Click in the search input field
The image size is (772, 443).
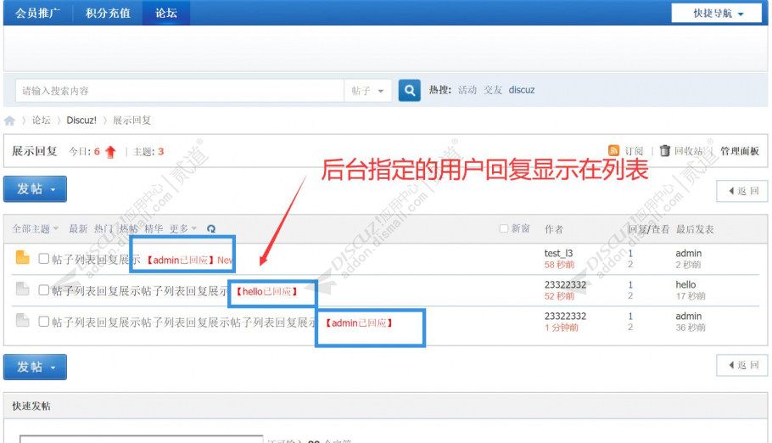coord(180,91)
